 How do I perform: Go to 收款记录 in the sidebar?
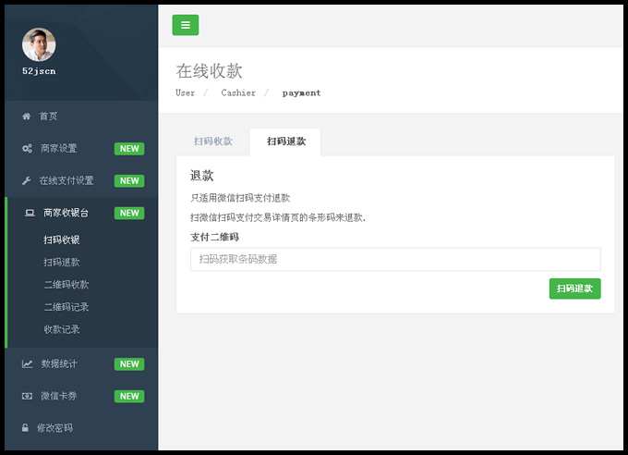[x=61, y=329]
